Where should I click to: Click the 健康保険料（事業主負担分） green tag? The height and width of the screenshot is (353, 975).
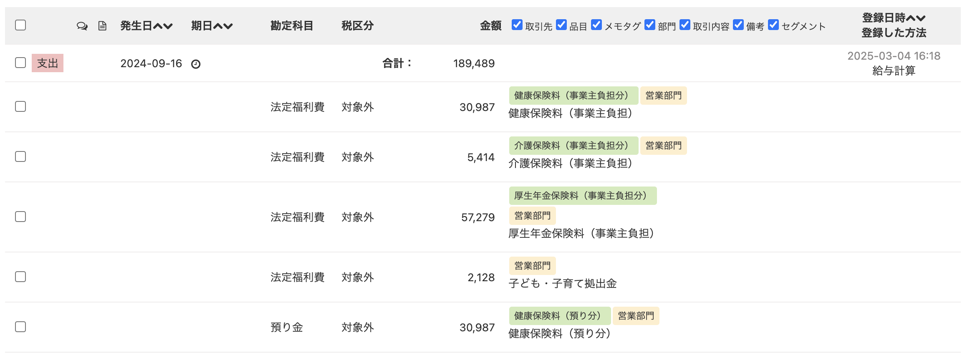pos(573,96)
